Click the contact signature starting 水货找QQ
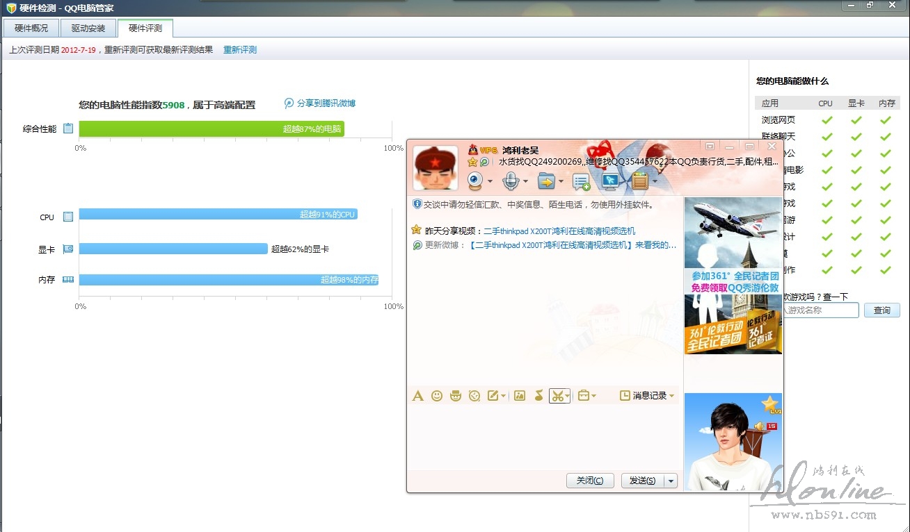 coord(639,162)
